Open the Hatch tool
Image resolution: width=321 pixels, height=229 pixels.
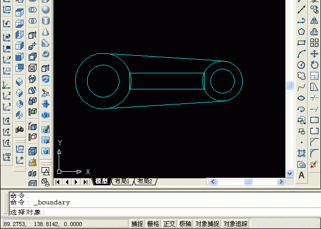(301, 153)
